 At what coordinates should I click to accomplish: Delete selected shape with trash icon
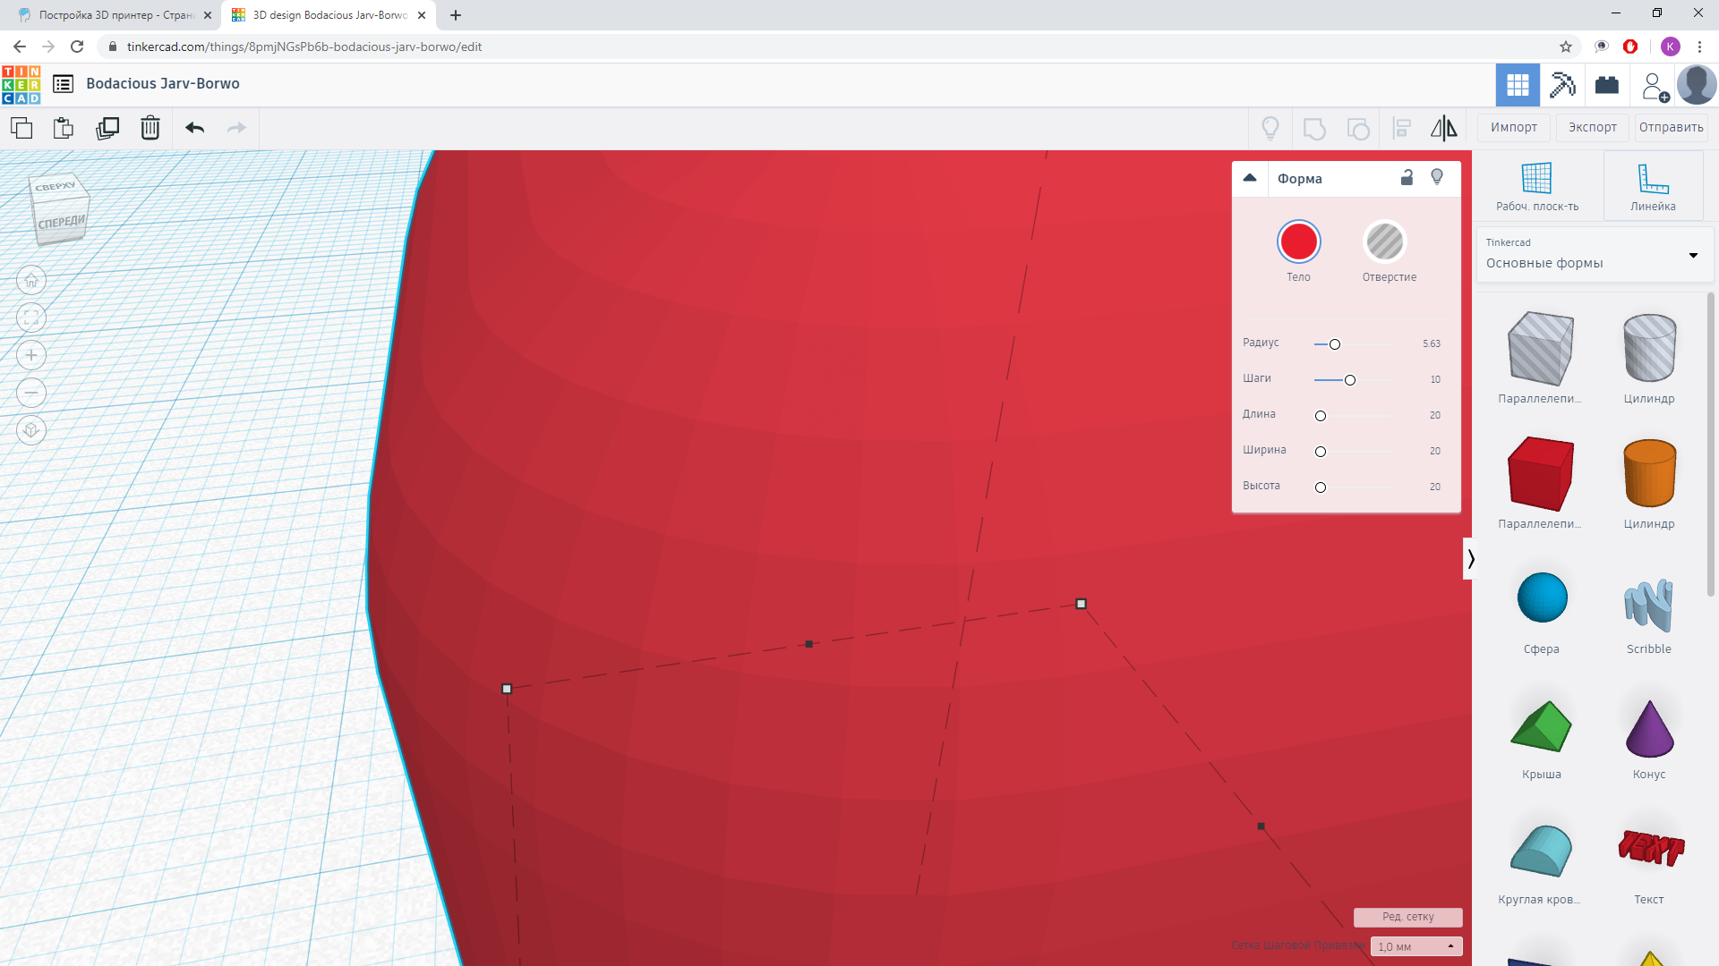tap(150, 128)
